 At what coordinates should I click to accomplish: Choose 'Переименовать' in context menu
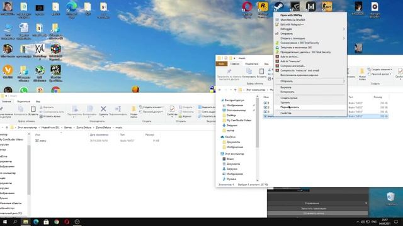point(310,107)
